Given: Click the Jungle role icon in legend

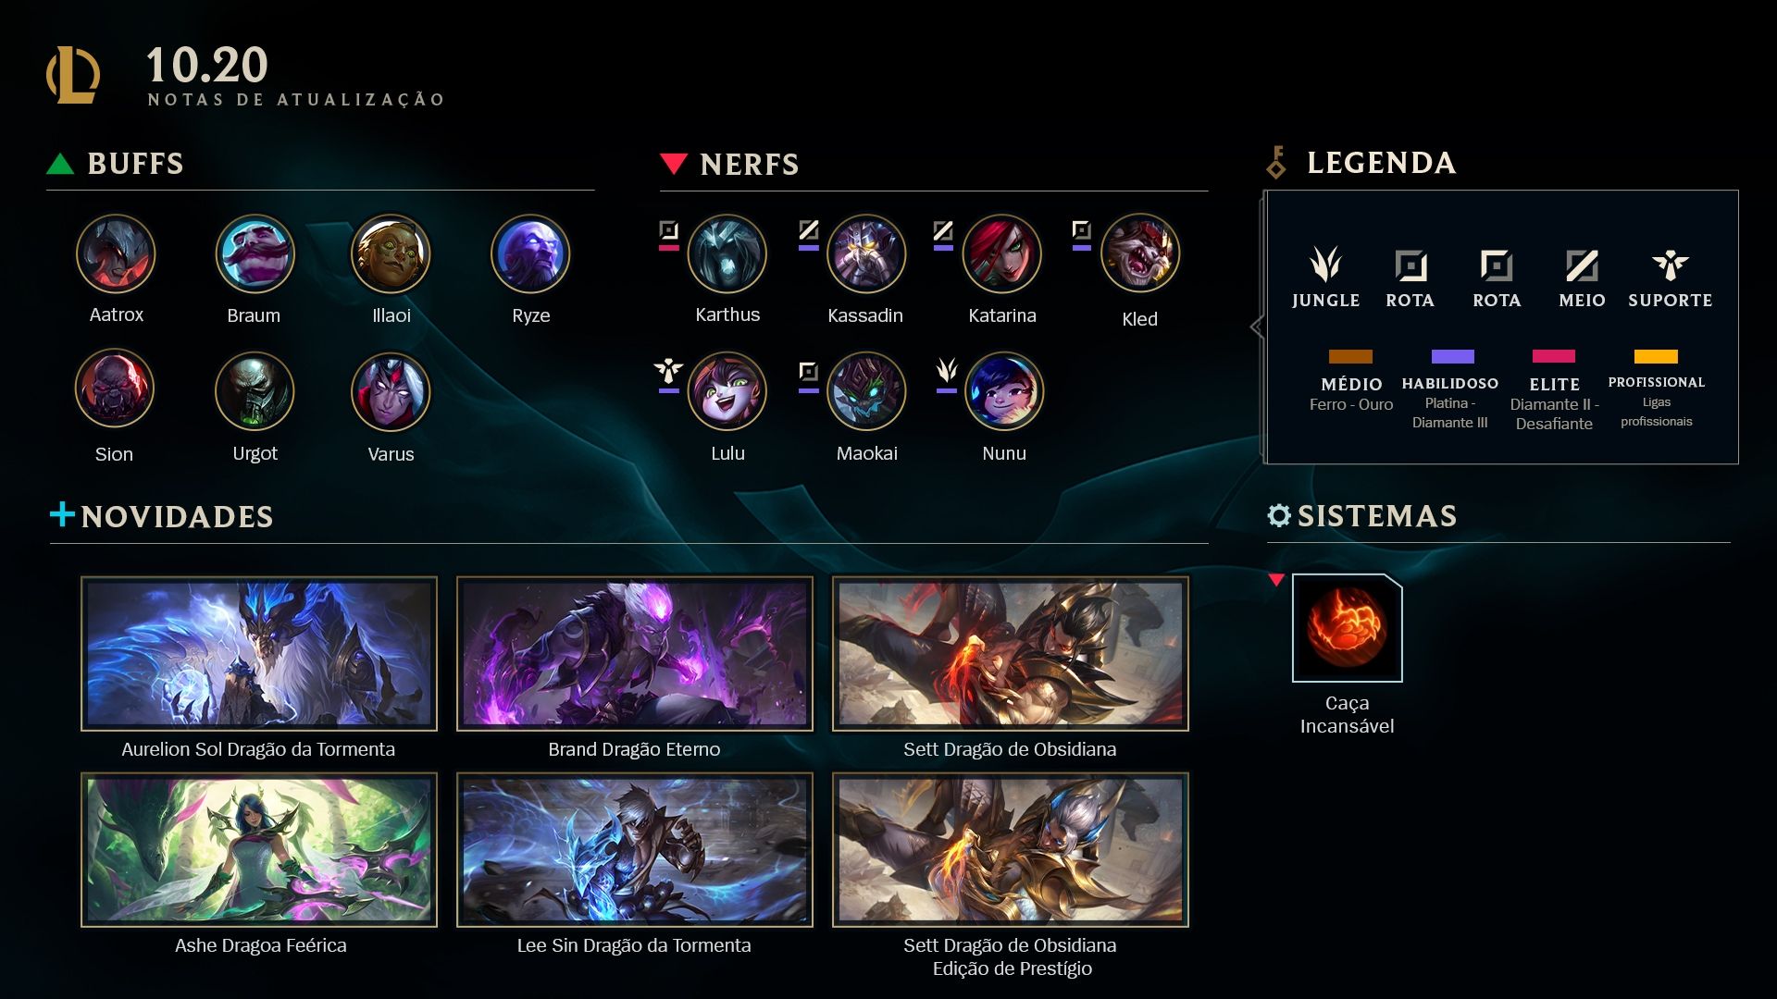Looking at the screenshot, I should [x=1325, y=265].
